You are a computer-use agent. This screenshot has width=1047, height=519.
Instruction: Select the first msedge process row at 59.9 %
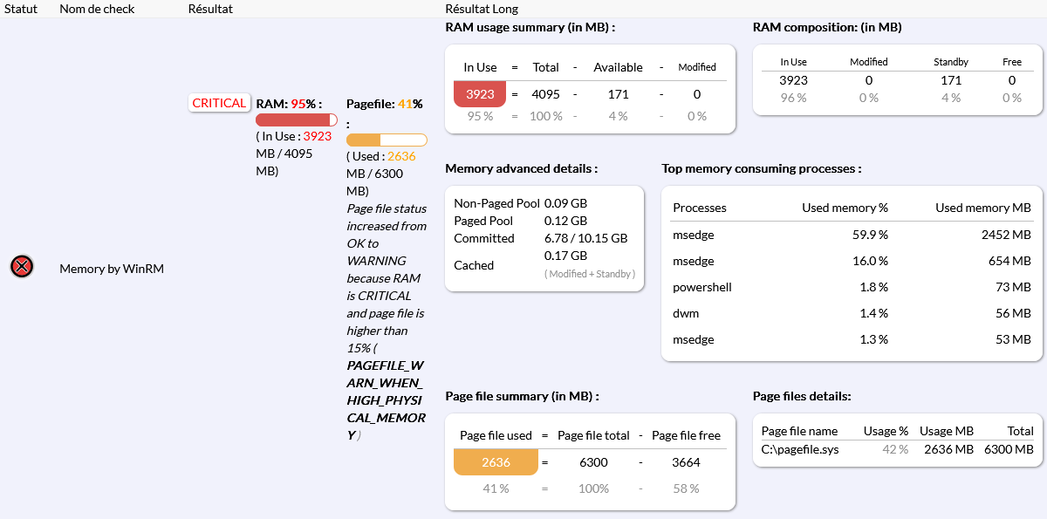(851, 235)
